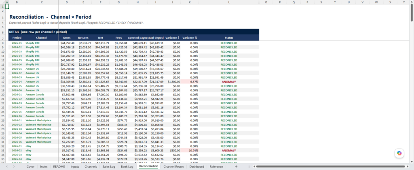The width and height of the screenshot is (414, 170).
Task: Switch to the Bank Log sheet
Action: (127, 167)
